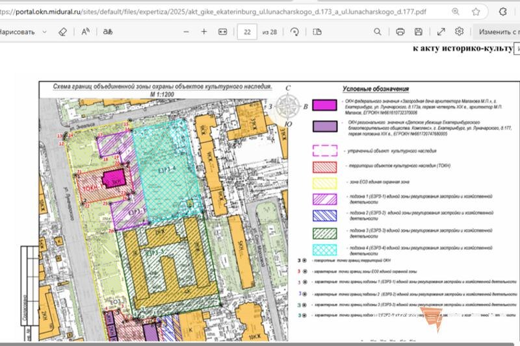This screenshot has height=346, width=520.
Task: Open the browser extensions menu
Action: 502,12
